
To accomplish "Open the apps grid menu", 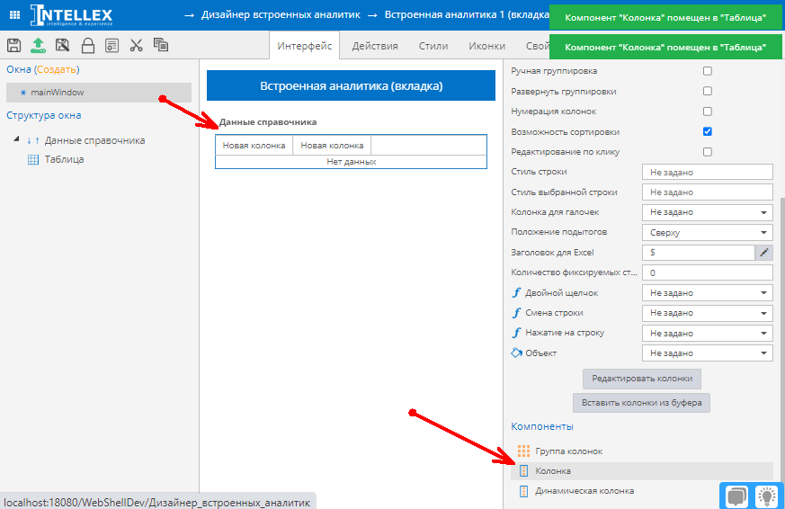I will (x=15, y=15).
